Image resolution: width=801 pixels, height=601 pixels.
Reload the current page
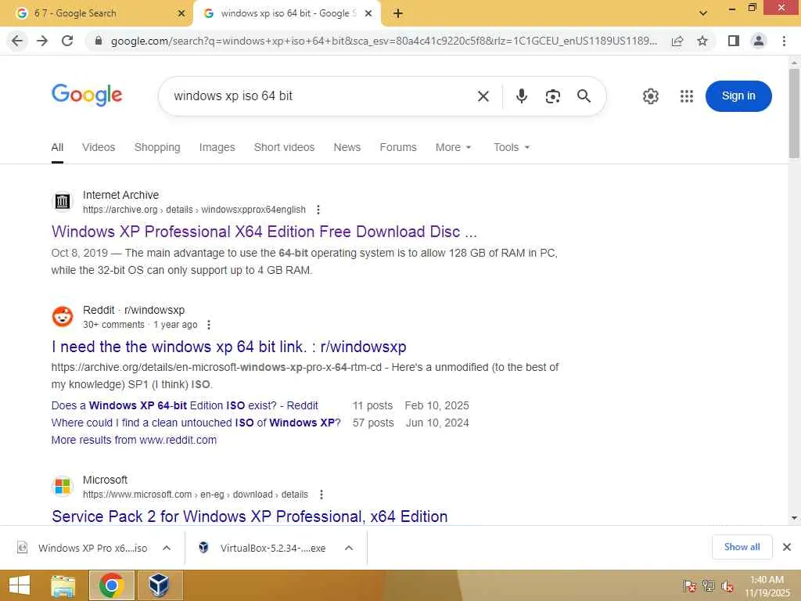[x=67, y=41]
